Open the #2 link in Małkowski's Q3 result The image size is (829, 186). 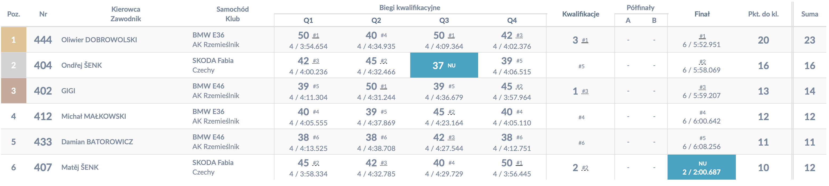click(451, 112)
